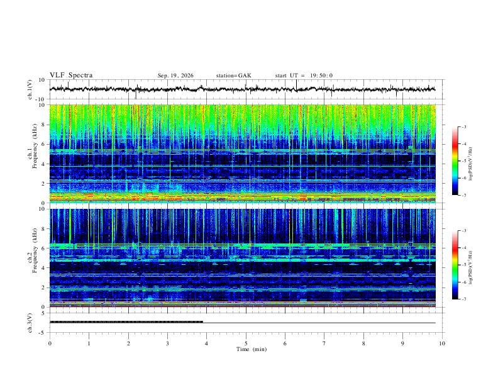
Task: Click the ch.1 low-frequency red band
Action: click(243, 198)
